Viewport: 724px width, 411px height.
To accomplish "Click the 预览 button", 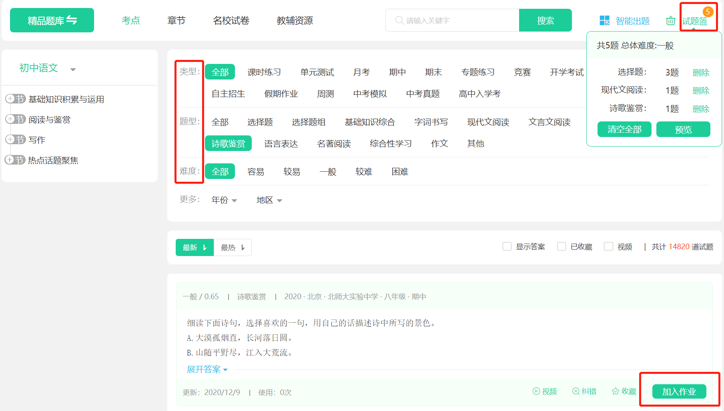I will 683,129.
